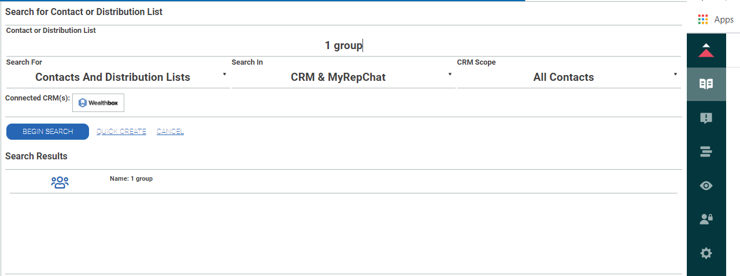Click the red triangle logo icon
Viewport: 740px width, 276px height.
pos(706,51)
